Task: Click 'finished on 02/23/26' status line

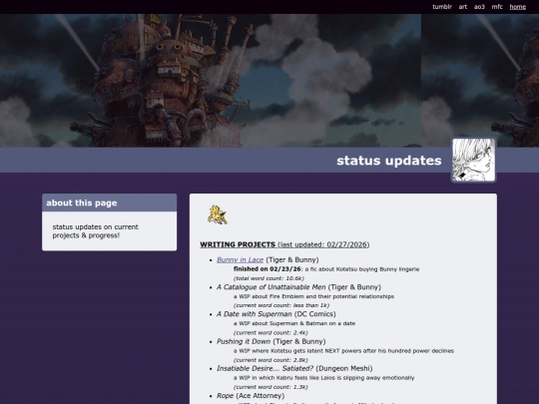Action: point(268,269)
